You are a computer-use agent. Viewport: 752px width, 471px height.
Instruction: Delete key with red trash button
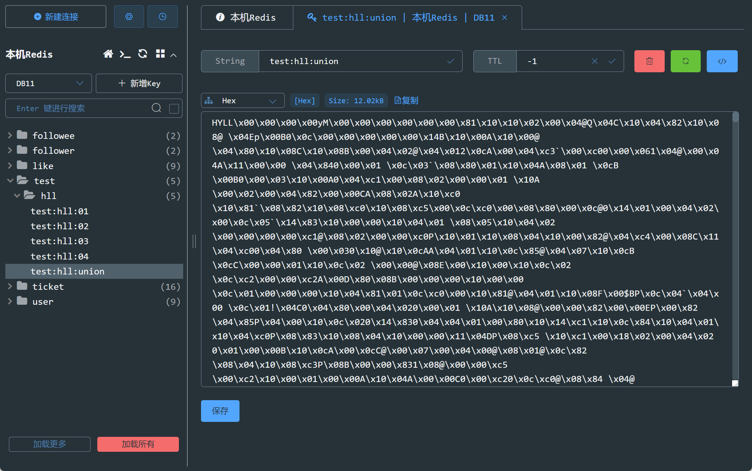pos(649,61)
